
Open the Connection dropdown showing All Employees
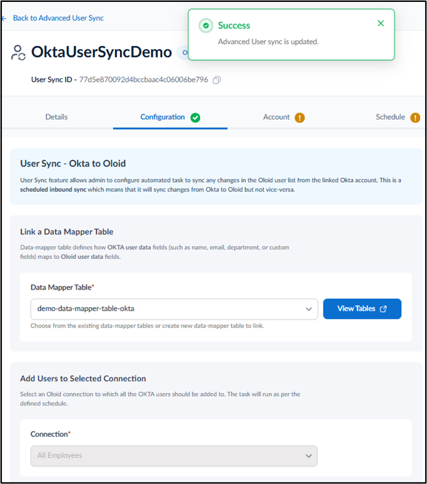pos(174,456)
